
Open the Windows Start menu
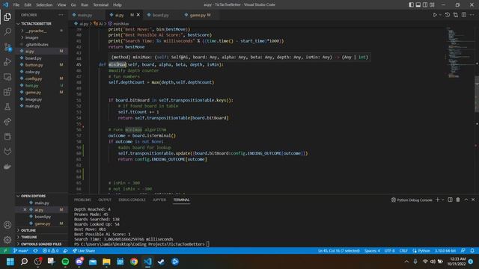point(10,262)
